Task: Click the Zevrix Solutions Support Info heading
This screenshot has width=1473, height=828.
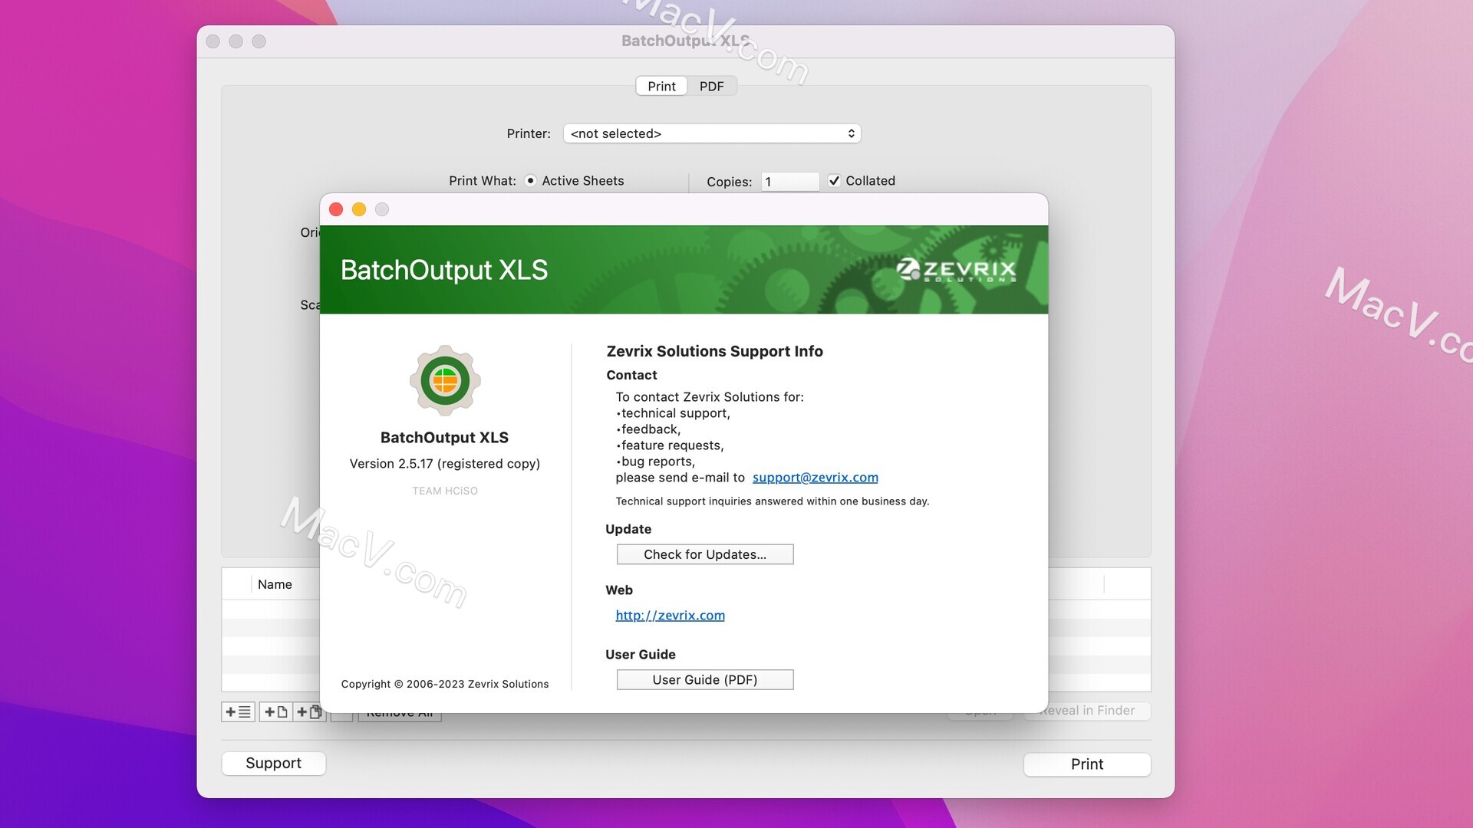Action: (x=714, y=351)
